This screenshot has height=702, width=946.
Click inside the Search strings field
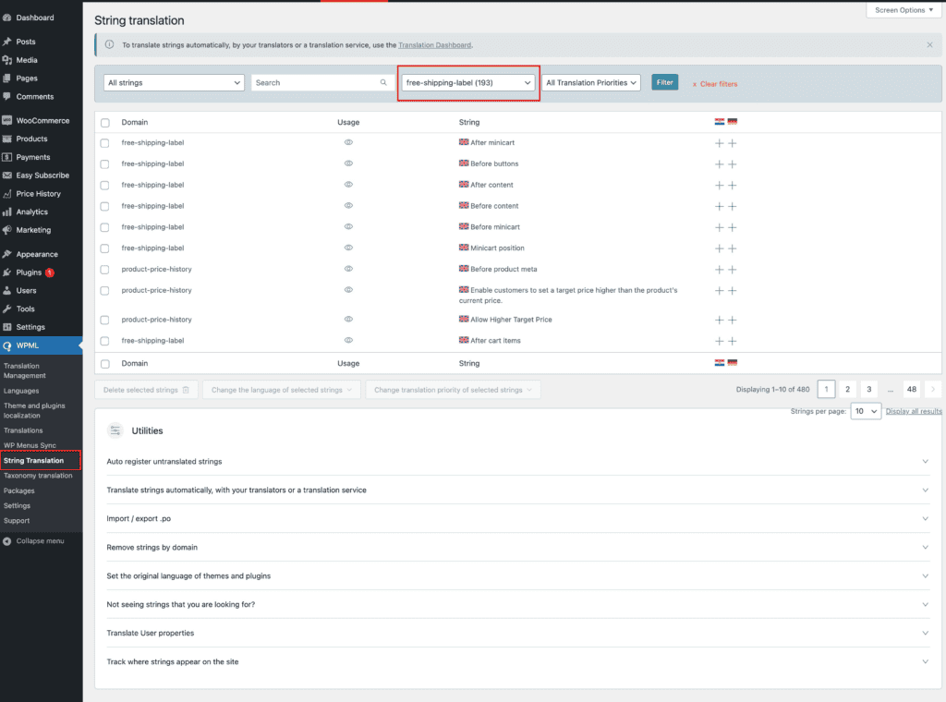click(314, 83)
